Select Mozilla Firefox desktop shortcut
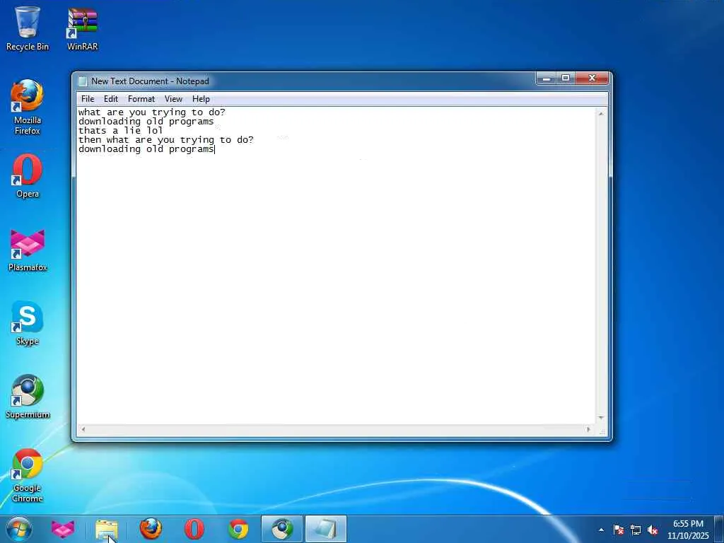Viewport: 724px width, 543px height. [x=28, y=107]
